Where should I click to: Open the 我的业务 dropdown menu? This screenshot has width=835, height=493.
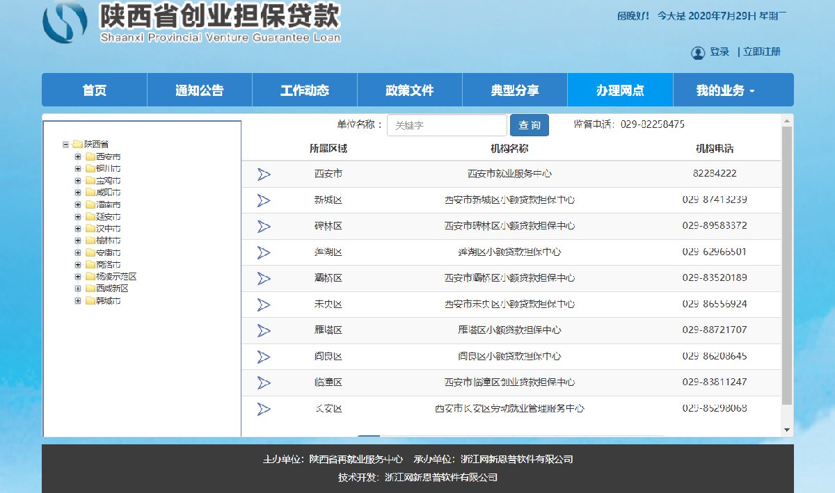726,90
